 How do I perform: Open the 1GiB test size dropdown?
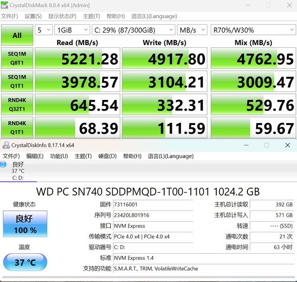72,30
